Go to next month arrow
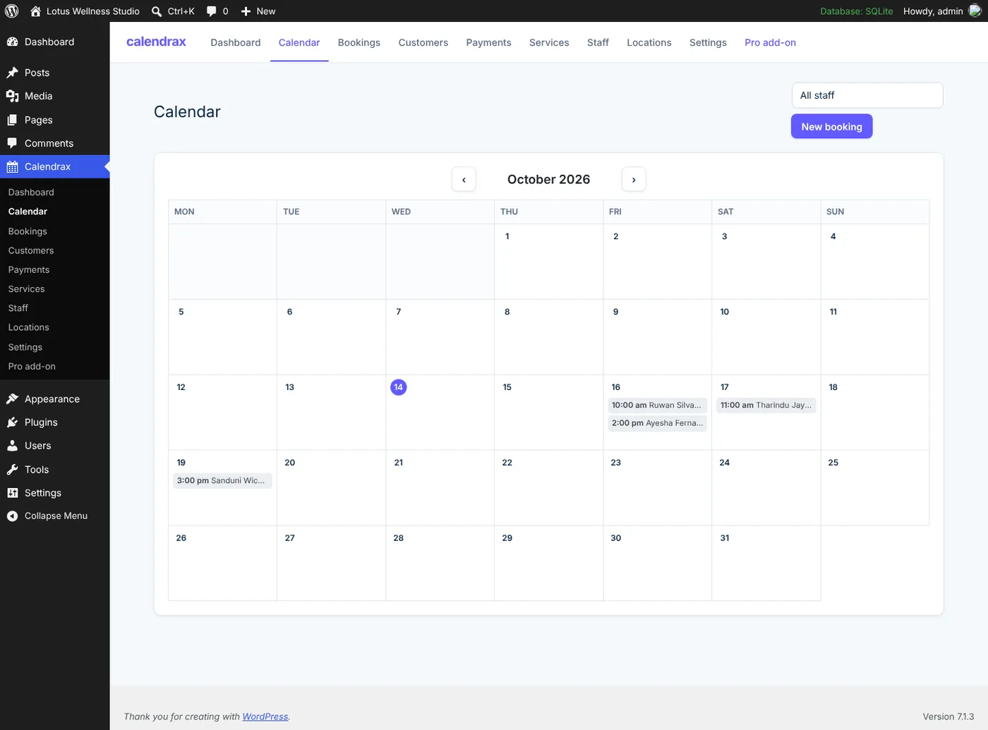This screenshot has width=988, height=730. (634, 179)
